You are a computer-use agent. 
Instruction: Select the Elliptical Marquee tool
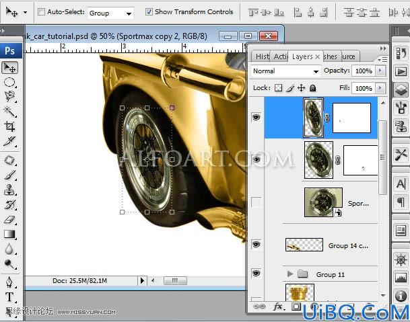point(9,82)
